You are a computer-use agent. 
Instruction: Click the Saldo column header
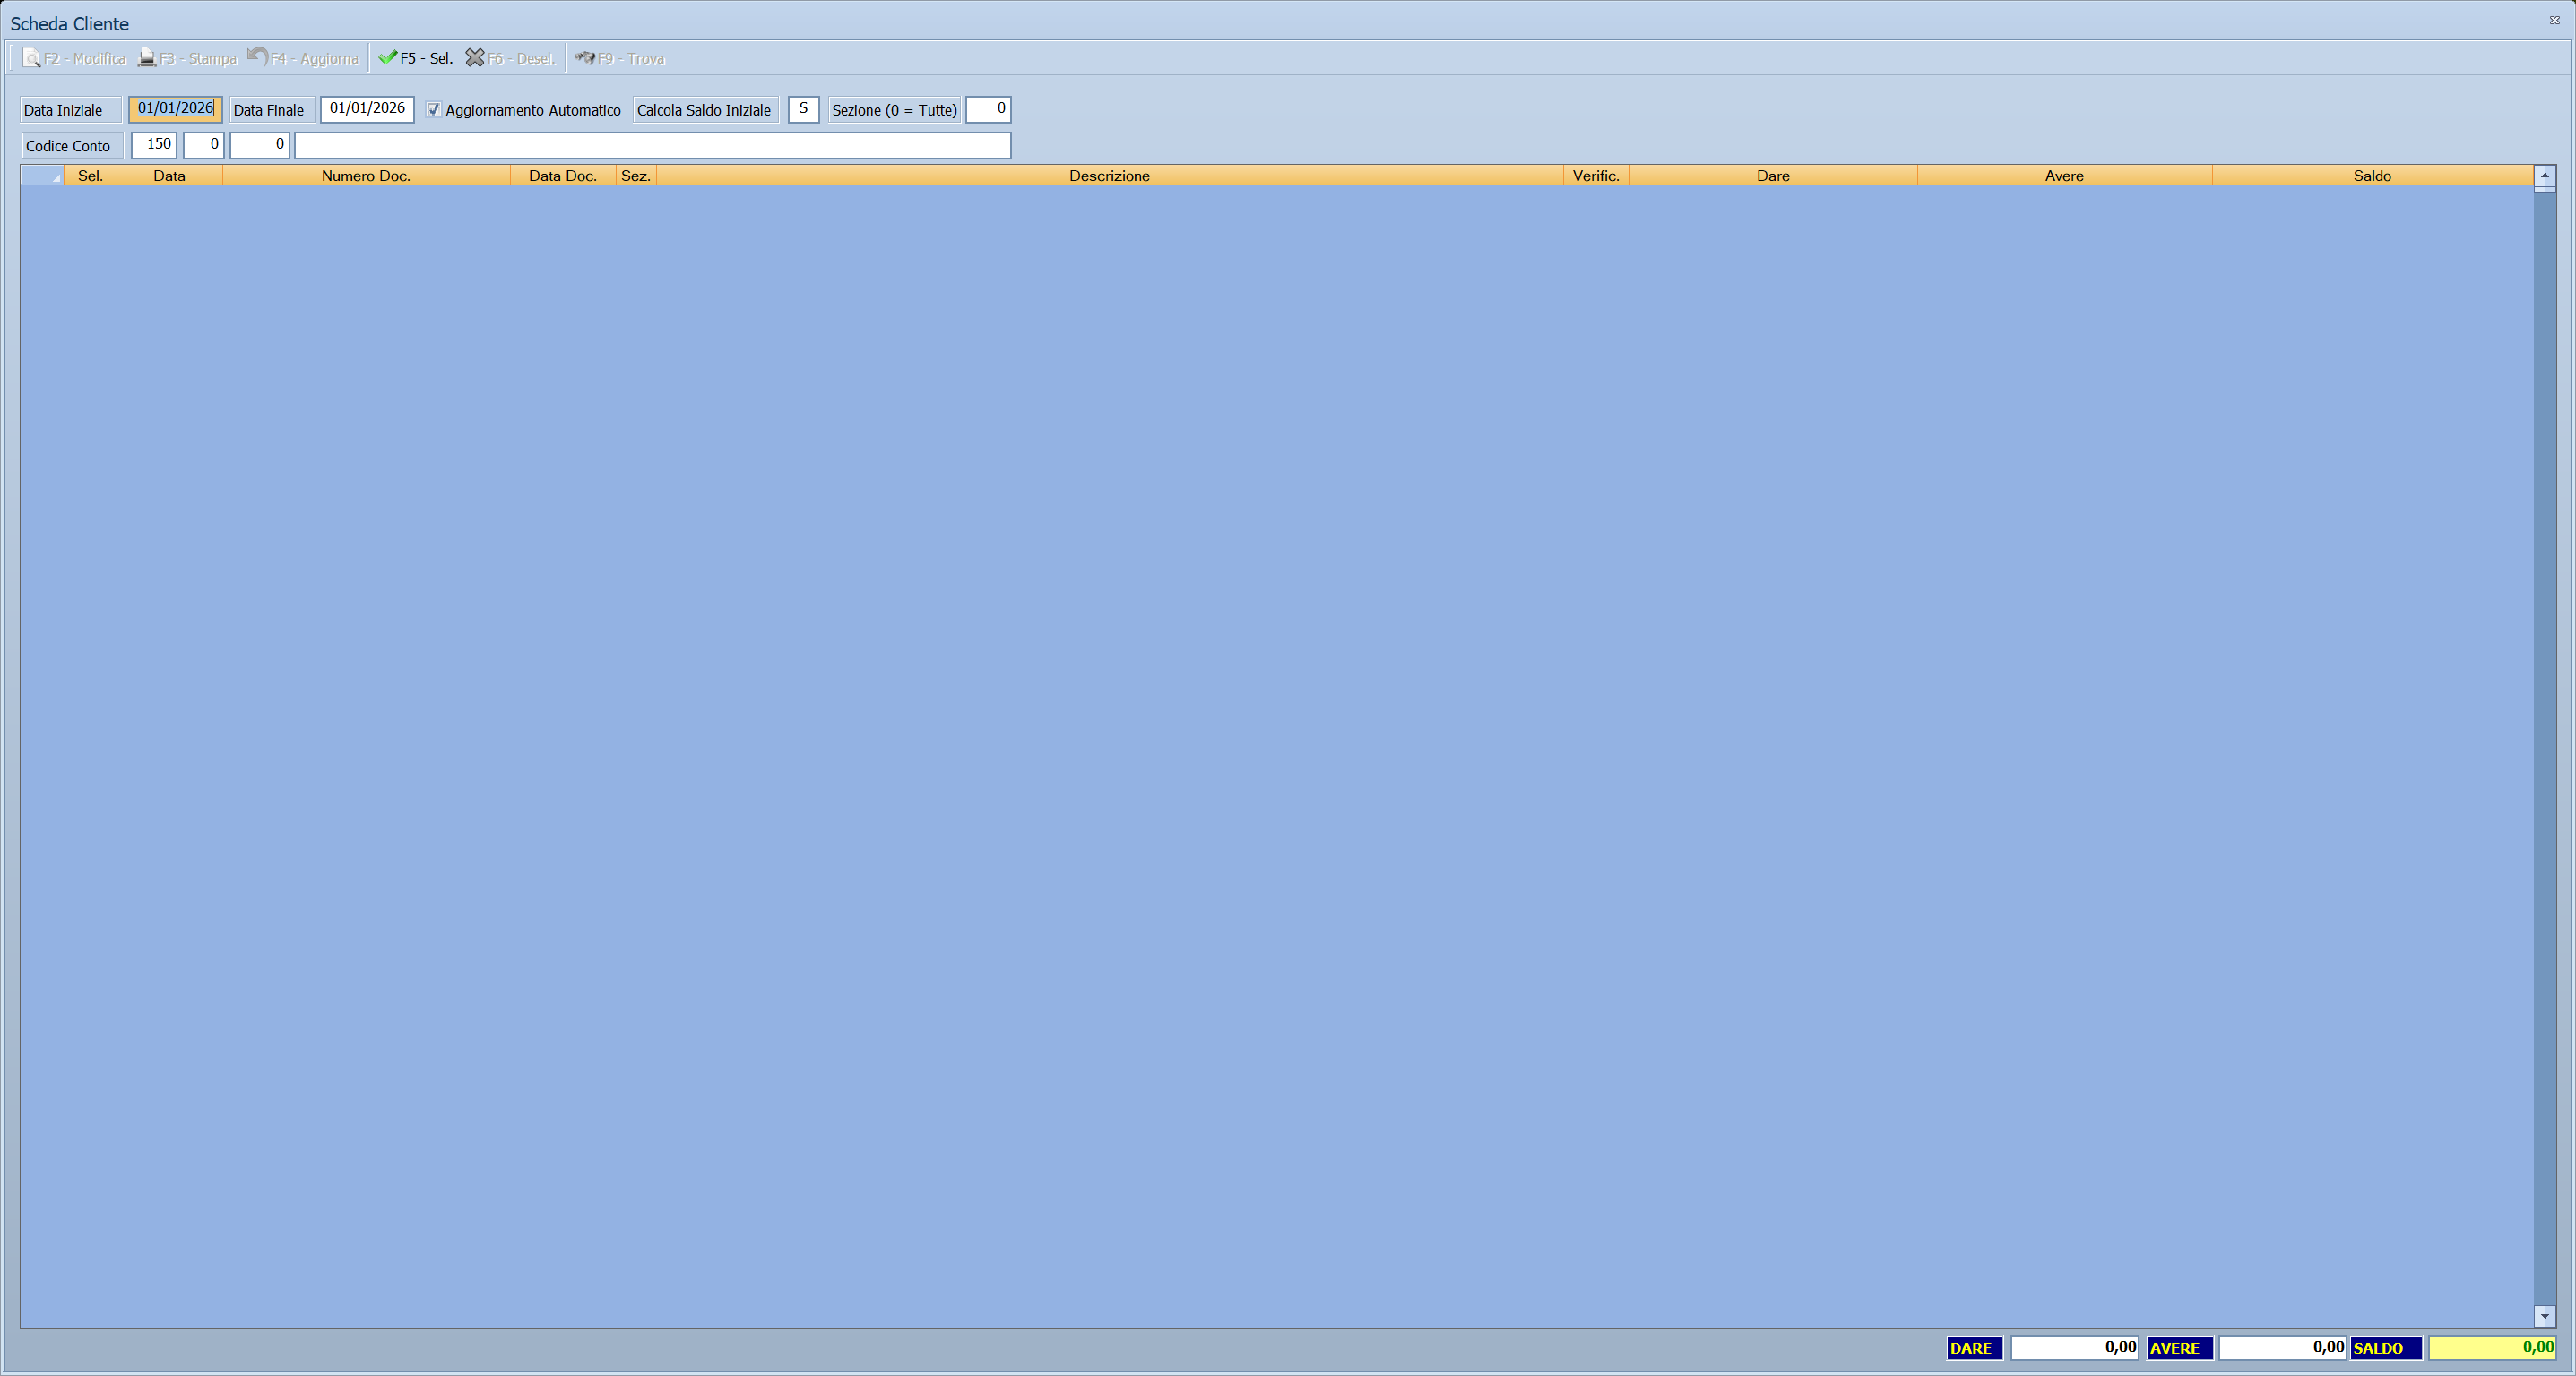click(2372, 176)
